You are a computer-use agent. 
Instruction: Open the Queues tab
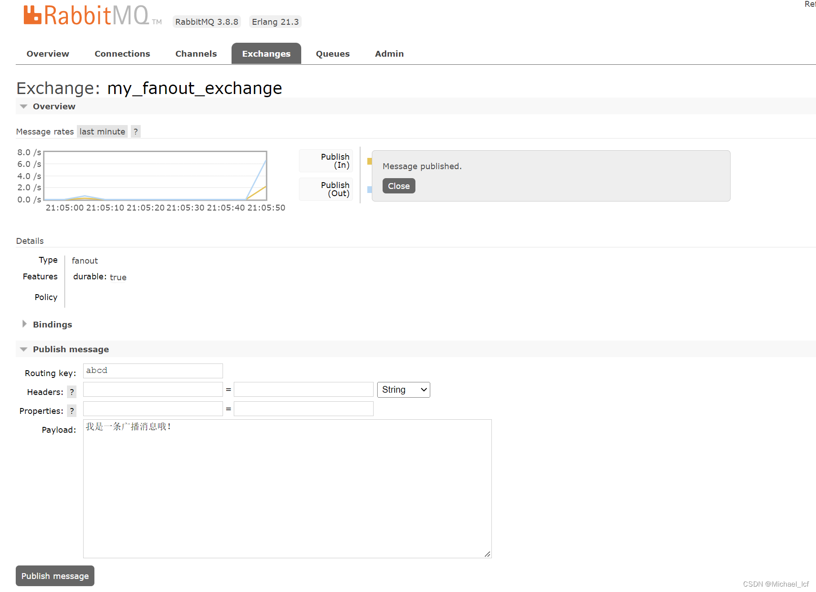(333, 54)
